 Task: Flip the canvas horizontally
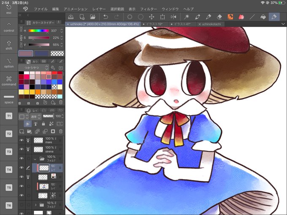173,17
